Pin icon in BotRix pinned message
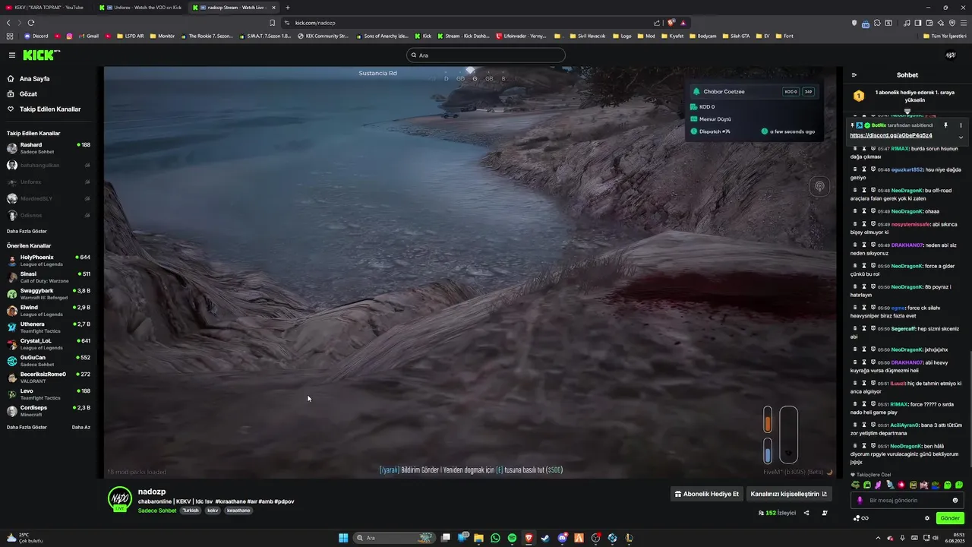The width and height of the screenshot is (972, 547). (945, 125)
